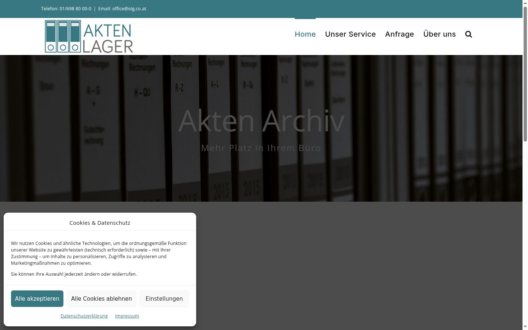The width and height of the screenshot is (528, 330).
Task: Decline cookies via Alle Cookies ablehnen
Action: pyautogui.click(x=102, y=298)
